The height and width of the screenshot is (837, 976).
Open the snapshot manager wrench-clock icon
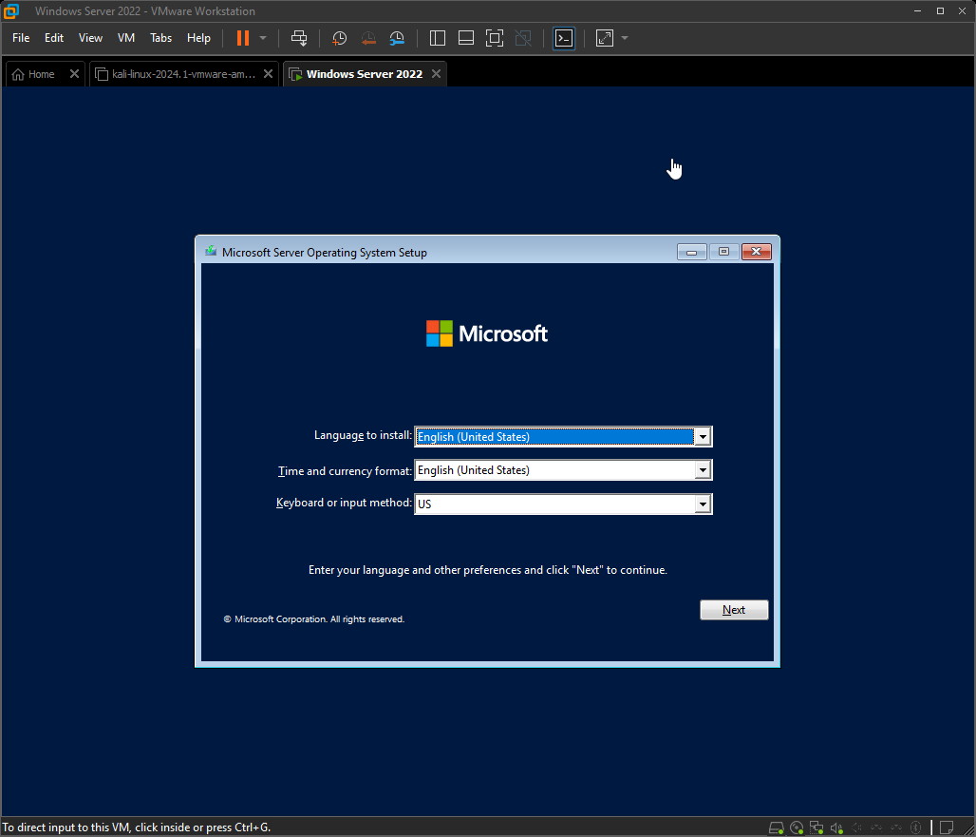click(397, 38)
